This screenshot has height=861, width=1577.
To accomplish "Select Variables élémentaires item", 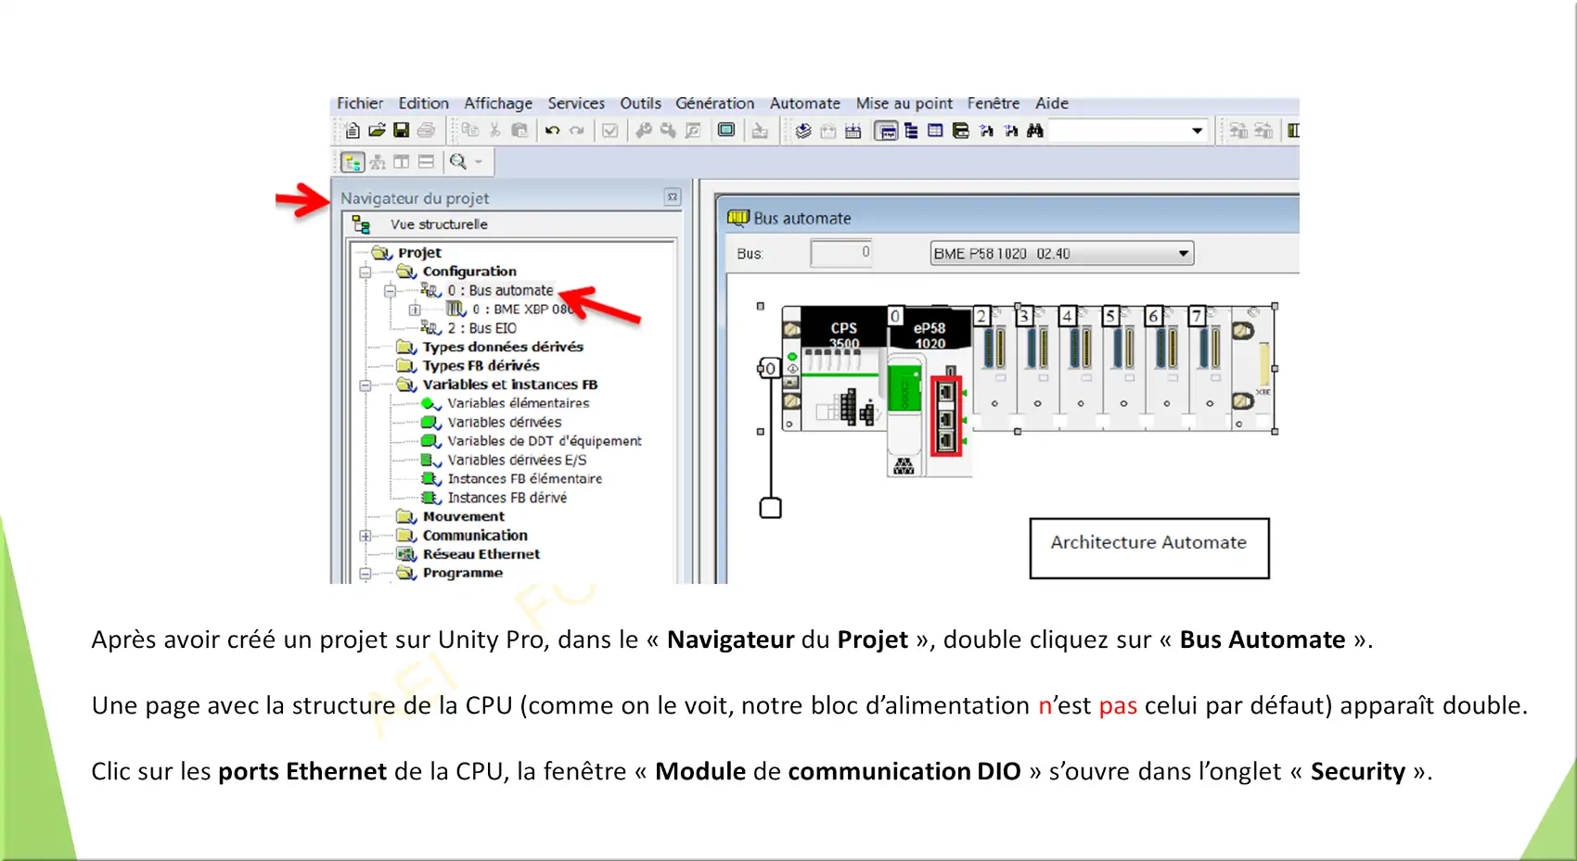I will pos(519,404).
